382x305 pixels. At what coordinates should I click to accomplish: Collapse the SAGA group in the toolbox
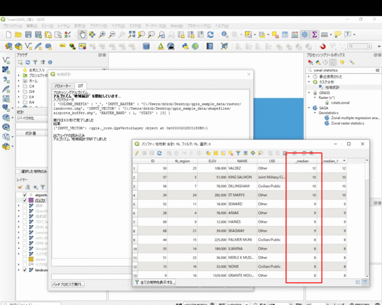point(309,108)
